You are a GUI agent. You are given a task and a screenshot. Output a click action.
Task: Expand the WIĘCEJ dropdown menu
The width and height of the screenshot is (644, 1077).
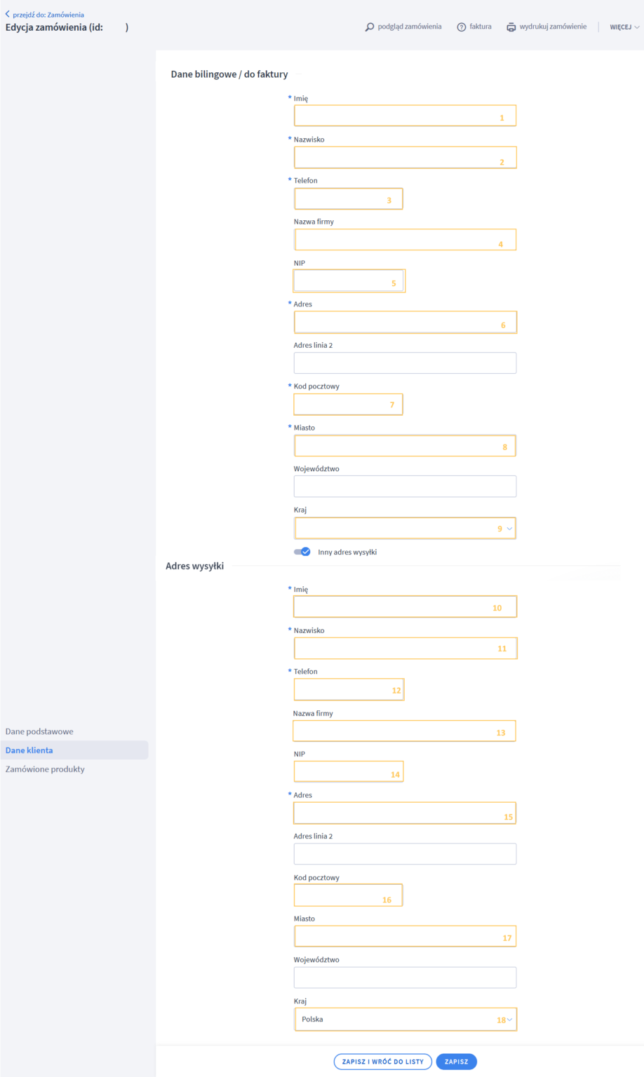pos(624,27)
